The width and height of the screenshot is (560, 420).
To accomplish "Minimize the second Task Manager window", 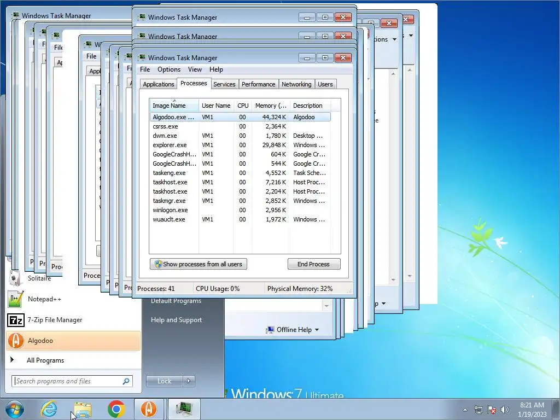I will [307, 36].
